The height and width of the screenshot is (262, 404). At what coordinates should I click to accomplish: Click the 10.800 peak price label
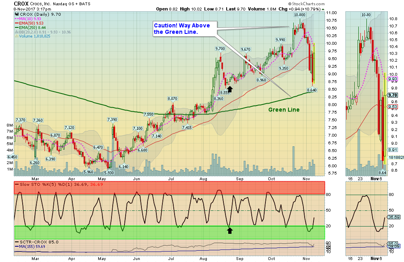[299, 15]
